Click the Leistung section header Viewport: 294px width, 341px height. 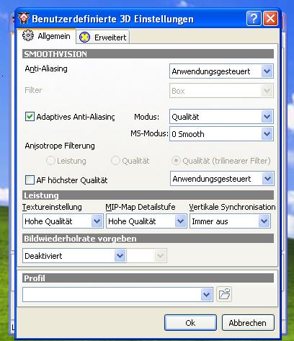[x=148, y=195]
